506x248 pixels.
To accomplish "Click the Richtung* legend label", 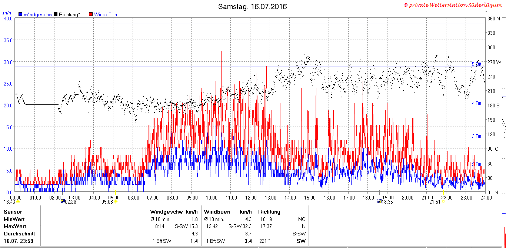I will (x=69, y=15).
